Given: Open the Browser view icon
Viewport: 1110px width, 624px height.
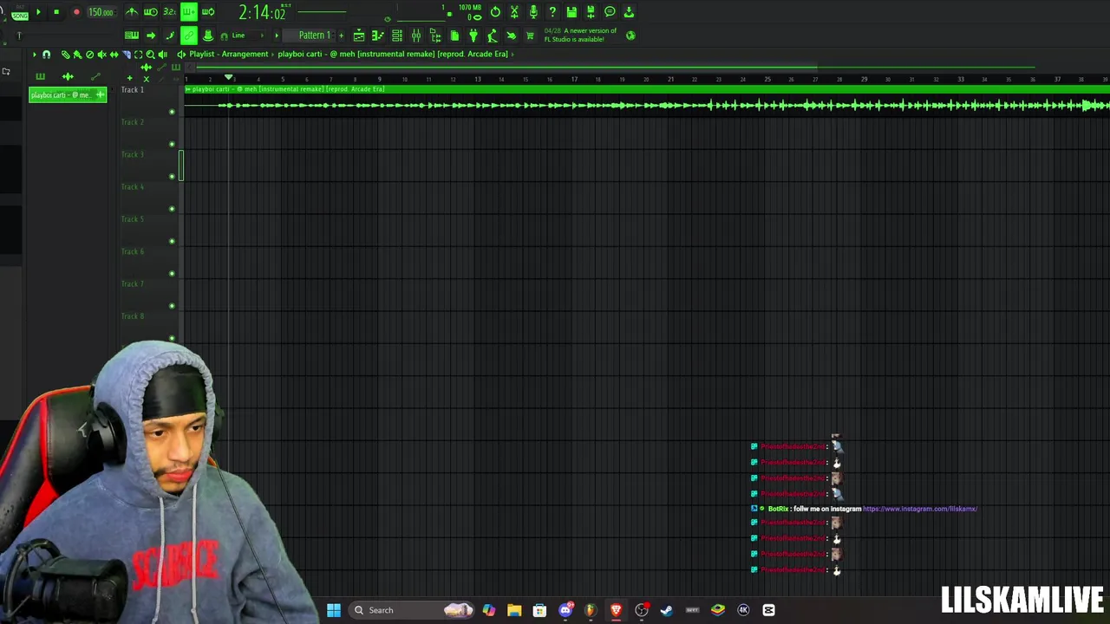Looking at the screenshot, I should (x=435, y=36).
